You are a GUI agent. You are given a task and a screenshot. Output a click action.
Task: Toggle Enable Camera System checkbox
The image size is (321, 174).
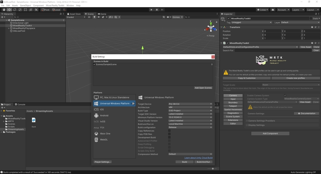click(x=285, y=95)
